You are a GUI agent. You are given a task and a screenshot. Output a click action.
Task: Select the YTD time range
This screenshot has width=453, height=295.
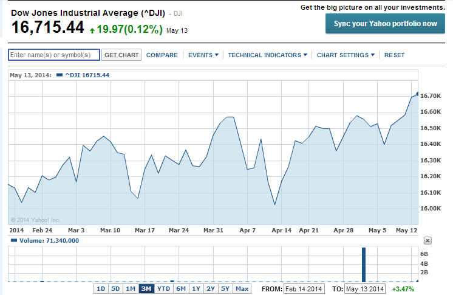pyautogui.click(x=163, y=289)
